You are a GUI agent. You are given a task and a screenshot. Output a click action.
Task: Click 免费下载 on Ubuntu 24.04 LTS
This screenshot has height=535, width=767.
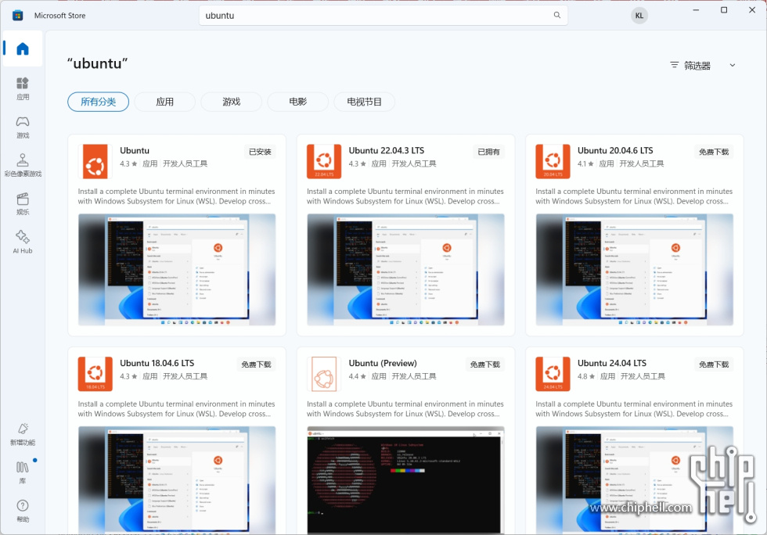tap(714, 364)
